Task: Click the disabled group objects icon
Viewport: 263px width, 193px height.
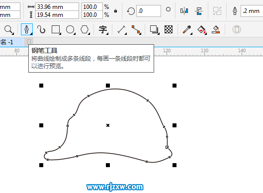Action: (217, 11)
